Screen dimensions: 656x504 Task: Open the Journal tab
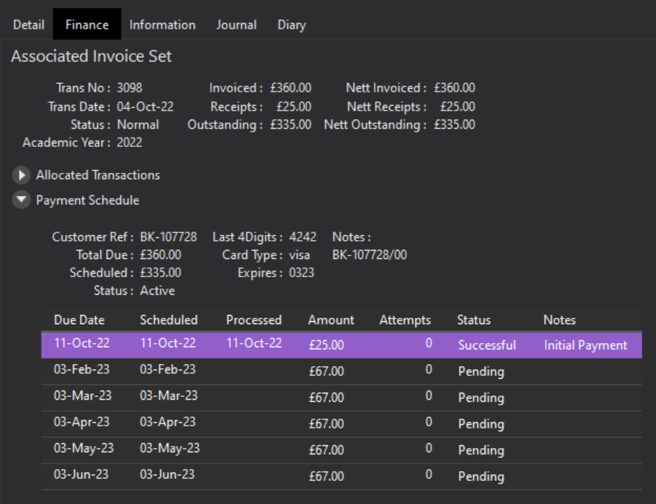(237, 24)
